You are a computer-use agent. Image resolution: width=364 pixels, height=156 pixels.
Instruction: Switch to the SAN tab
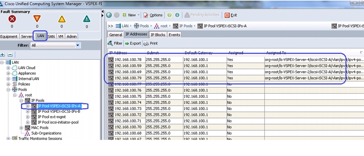[51, 36]
